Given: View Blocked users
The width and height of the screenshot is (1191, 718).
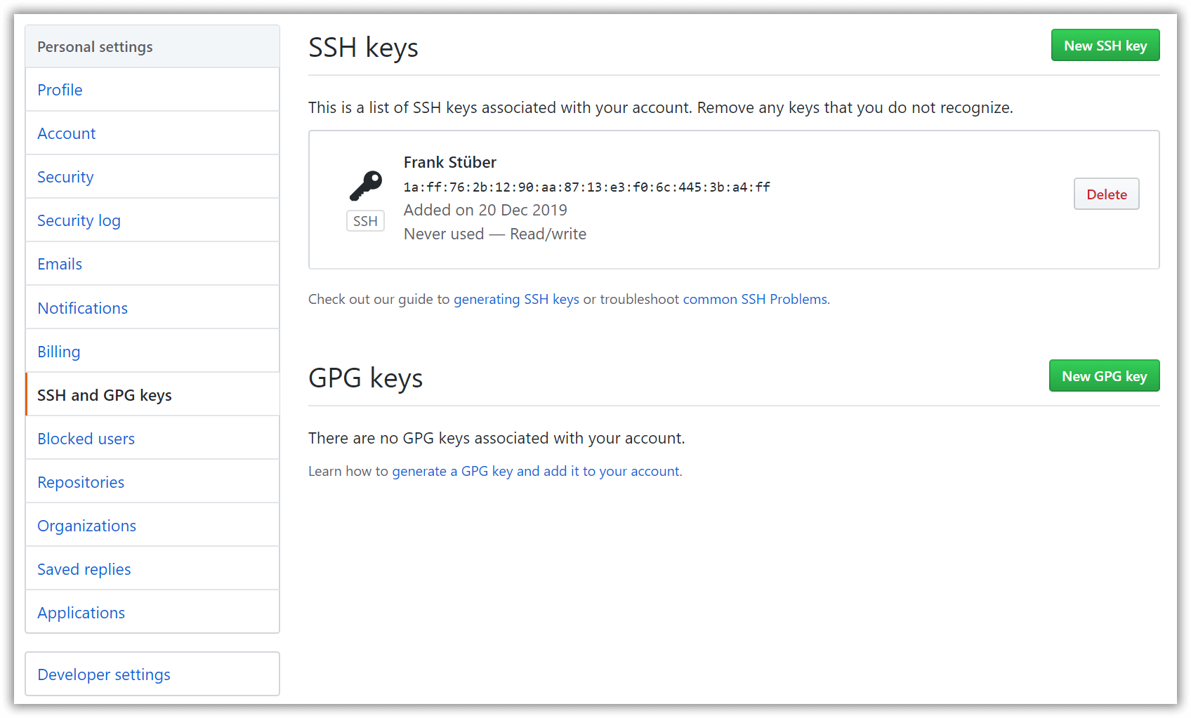Looking at the screenshot, I should (x=86, y=438).
